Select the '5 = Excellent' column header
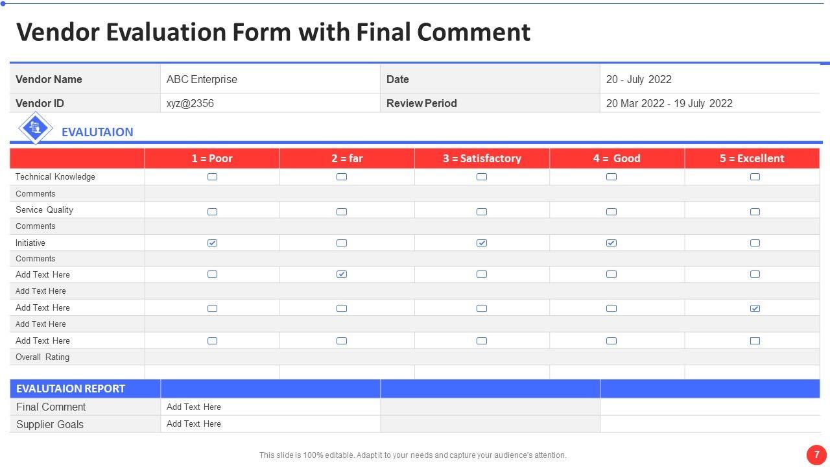 coord(752,158)
